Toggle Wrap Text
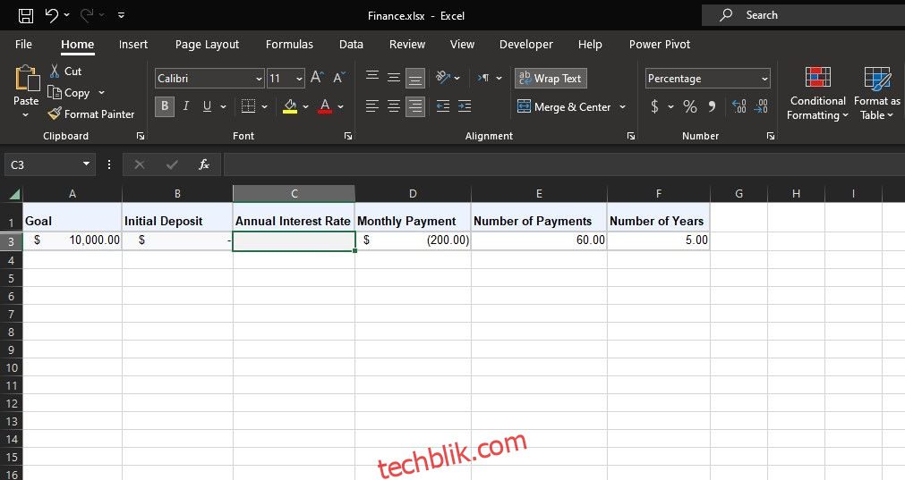The width and height of the screenshot is (905, 480). [x=551, y=79]
